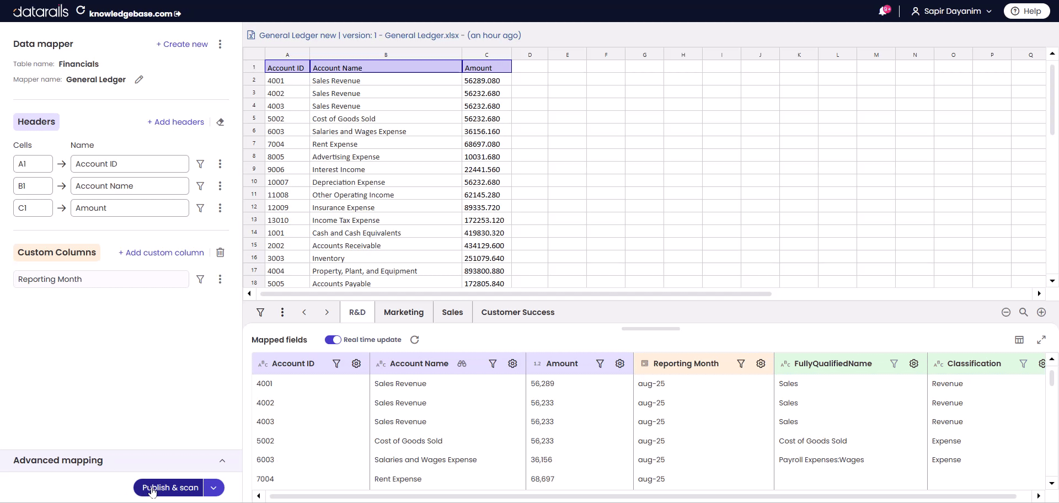Open table layout icon above mapped fields

(1019, 340)
